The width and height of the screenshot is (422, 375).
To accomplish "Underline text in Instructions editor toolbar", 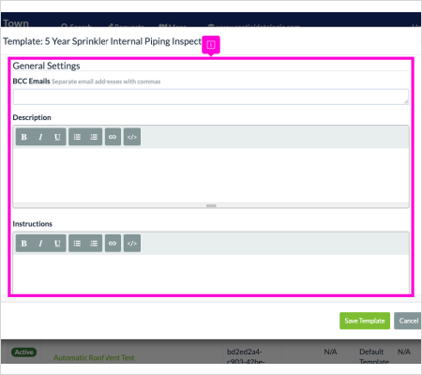I will tap(57, 243).
